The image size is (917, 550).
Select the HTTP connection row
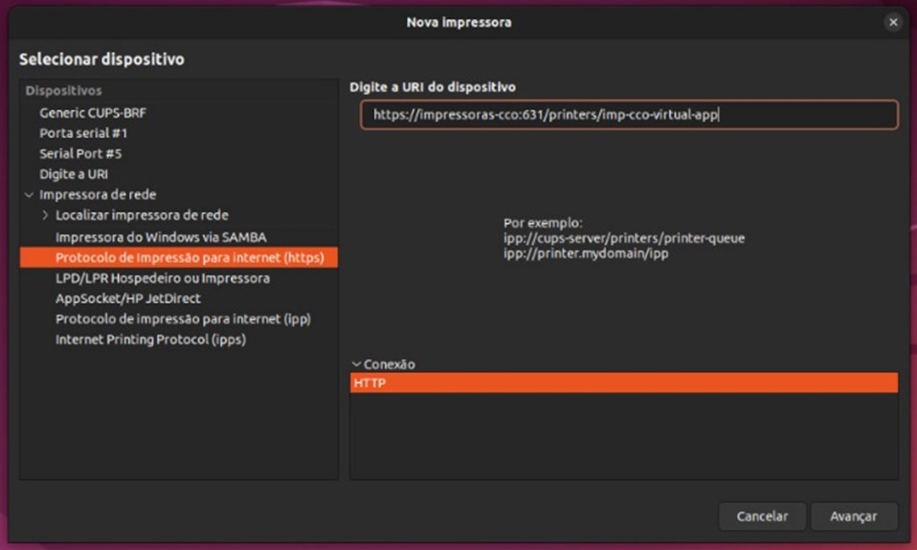pos(623,383)
